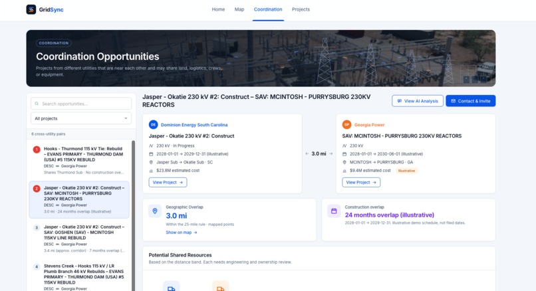Click the envelope icon on Contact & Invite
The height and width of the screenshot is (291, 536).
[x=454, y=101]
